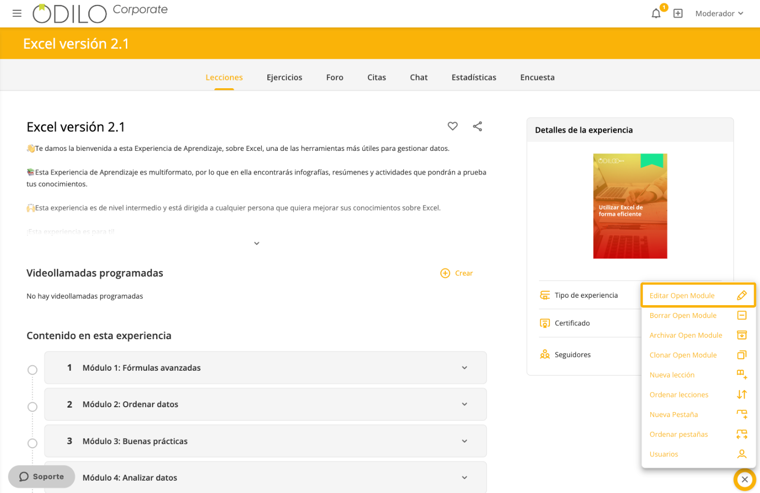
Task: Click the number 1 beside Módulo 1
Action: pos(70,368)
